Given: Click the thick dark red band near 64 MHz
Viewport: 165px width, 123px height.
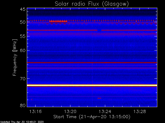Looking at the screenshot, I should coord(92,63).
